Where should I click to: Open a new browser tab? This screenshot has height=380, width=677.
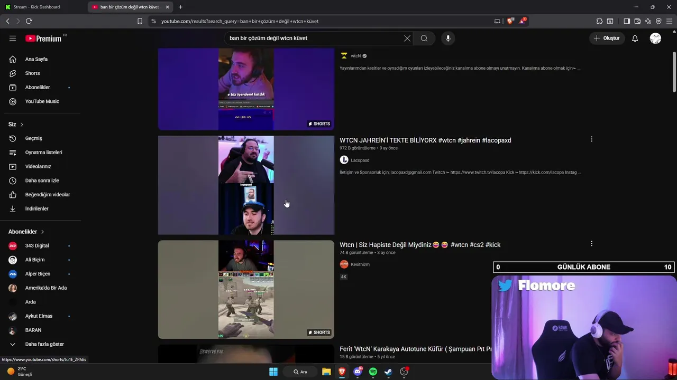[x=180, y=7]
